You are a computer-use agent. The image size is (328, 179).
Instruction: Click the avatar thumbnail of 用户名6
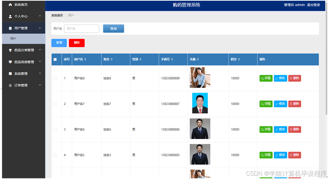coord(200,129)
